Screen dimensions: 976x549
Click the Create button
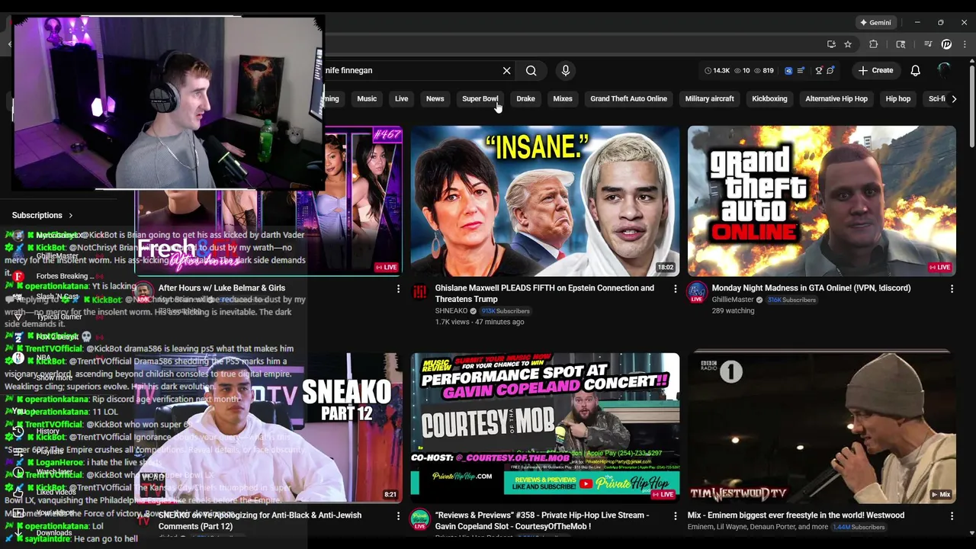click(875, 71)
